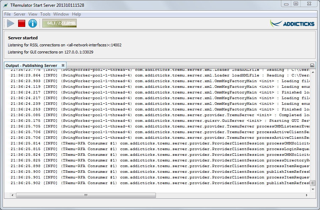
Task: Click the red Stop Server icon
Action: (x=22, y=23)
